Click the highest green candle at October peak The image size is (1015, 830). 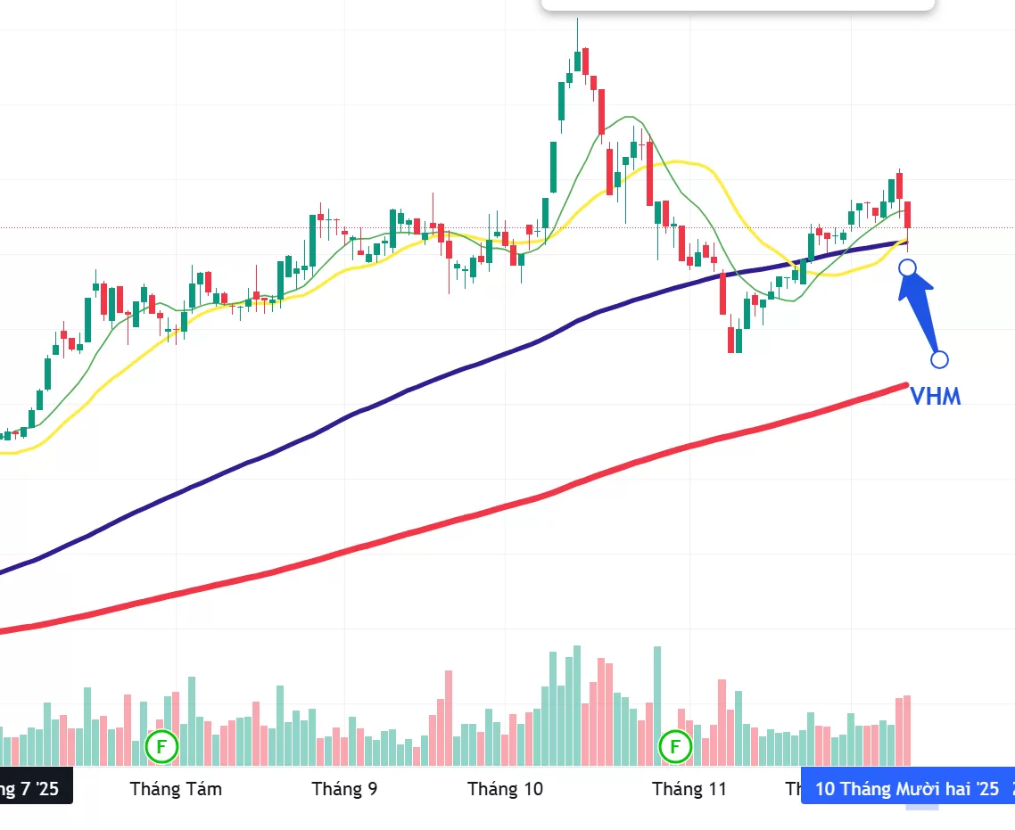click(x=578, y=61)
